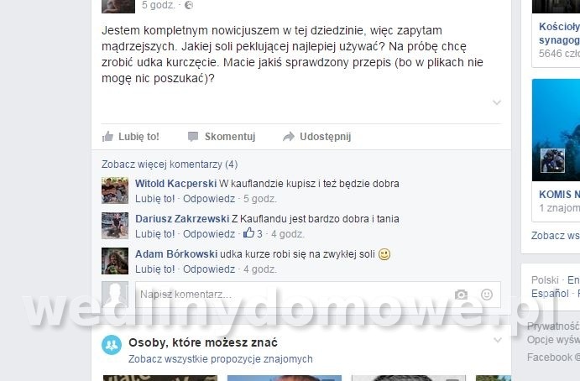
Task: Like Witold Kacperski's comment with Lubię to!
Action: 154,199
